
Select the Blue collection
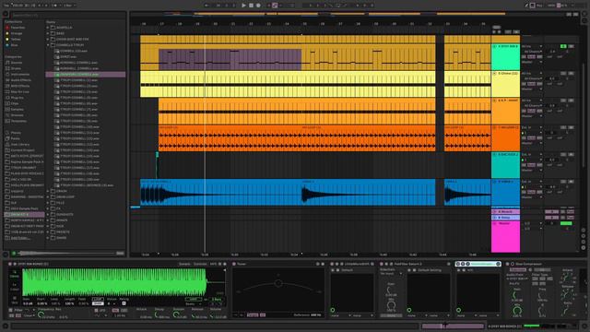(x=14, y=45)
